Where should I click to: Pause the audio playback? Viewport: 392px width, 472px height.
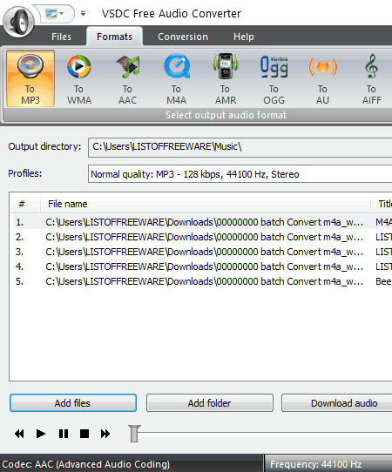pyautogui.click(x=64, y=434)
